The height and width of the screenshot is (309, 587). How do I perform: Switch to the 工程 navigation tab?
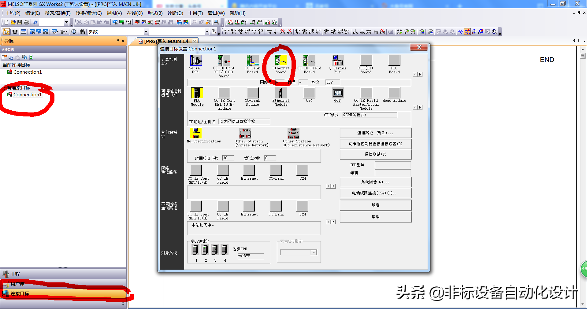tap(63, 274)
